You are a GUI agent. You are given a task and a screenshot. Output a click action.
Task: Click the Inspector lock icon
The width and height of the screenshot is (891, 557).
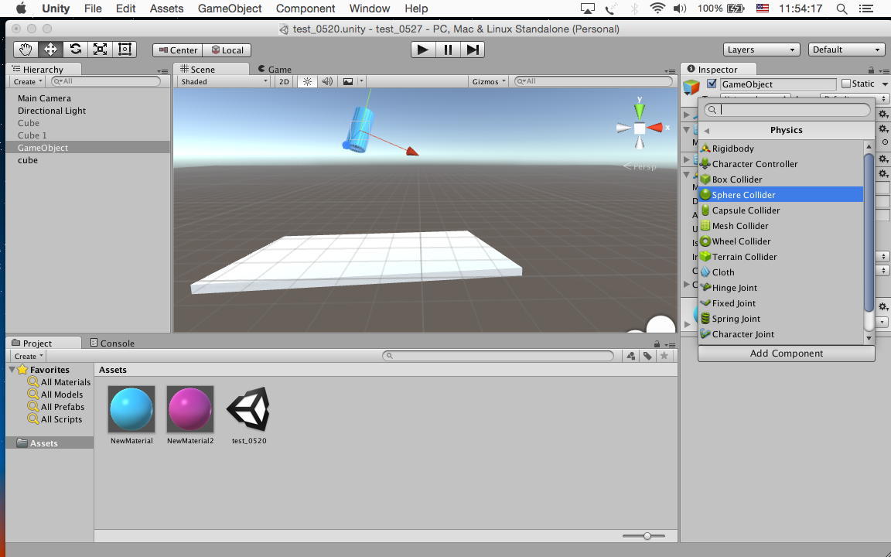pos(871,70)
